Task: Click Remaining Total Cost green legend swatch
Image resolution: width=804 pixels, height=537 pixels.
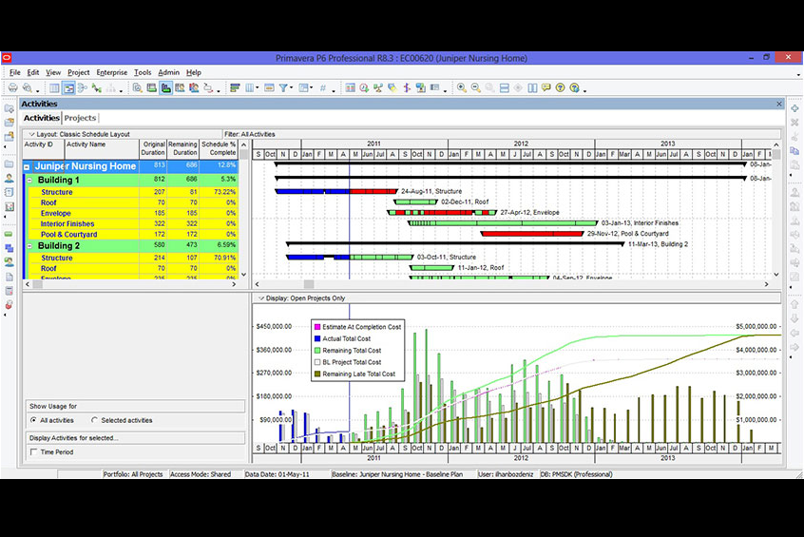Action: coord(317,351)
